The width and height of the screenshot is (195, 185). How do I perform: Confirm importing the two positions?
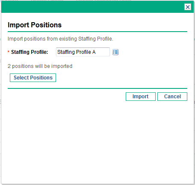tap(141, 97)
